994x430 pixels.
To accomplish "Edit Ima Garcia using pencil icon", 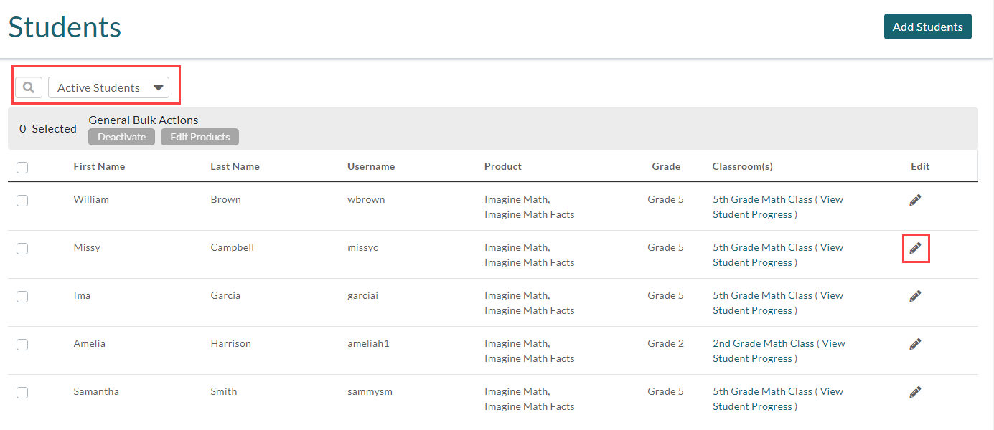I will pos(915,296).
